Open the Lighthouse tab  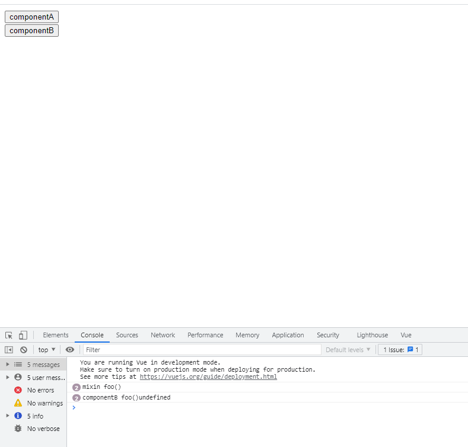point(372,335)
